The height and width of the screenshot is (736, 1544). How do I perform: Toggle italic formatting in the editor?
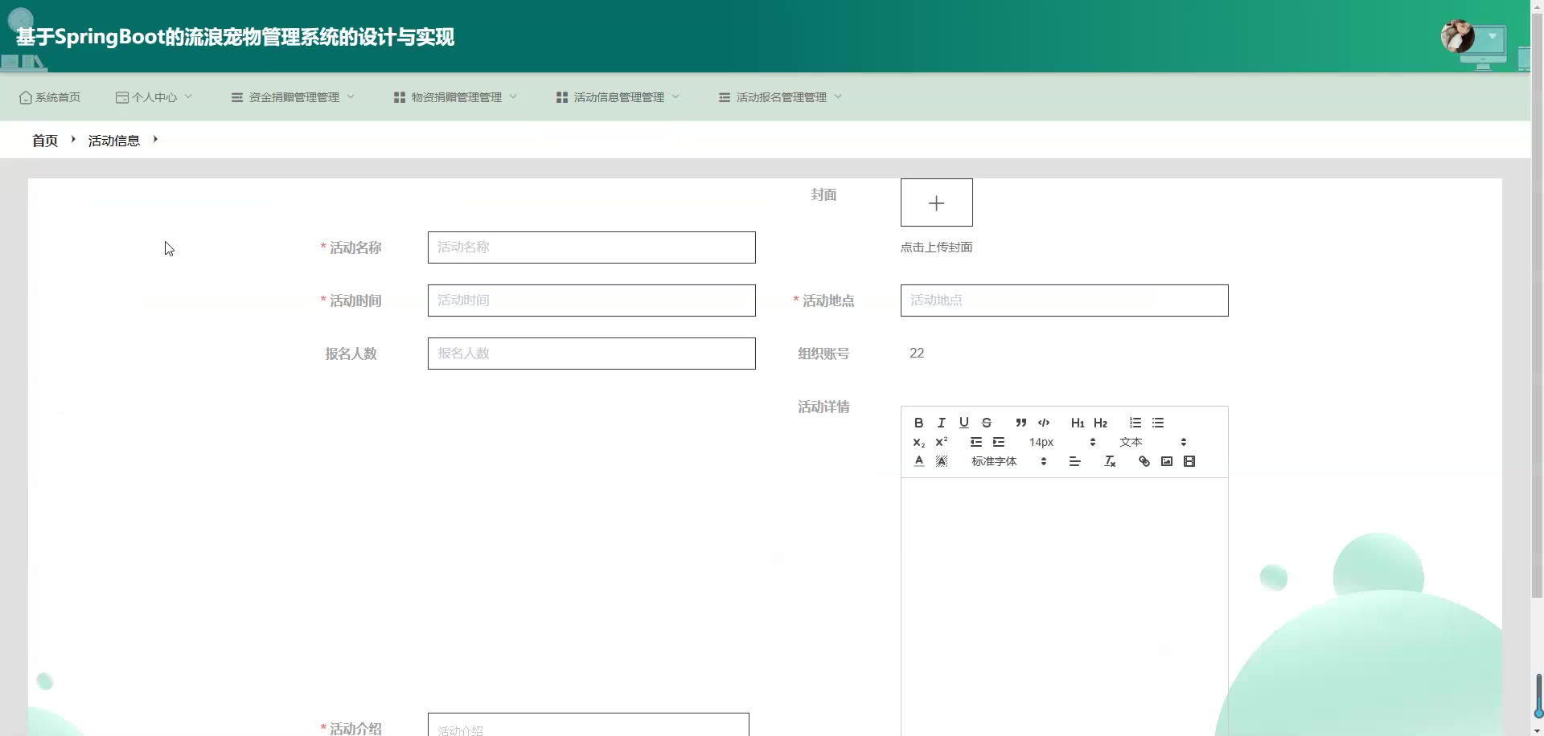[x=941, y=423]
